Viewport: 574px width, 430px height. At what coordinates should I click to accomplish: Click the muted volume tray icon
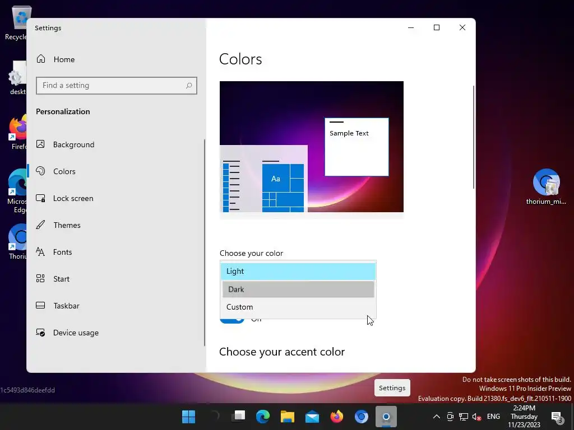click(476, 417)
